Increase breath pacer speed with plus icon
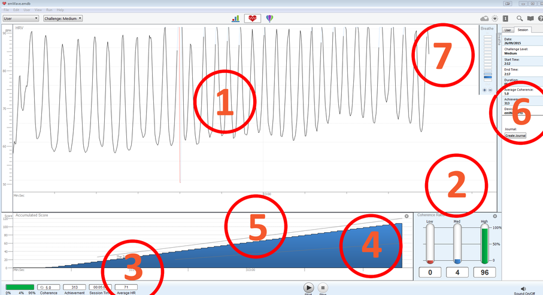Screen dimensions: 543x295 pos(484,90)
